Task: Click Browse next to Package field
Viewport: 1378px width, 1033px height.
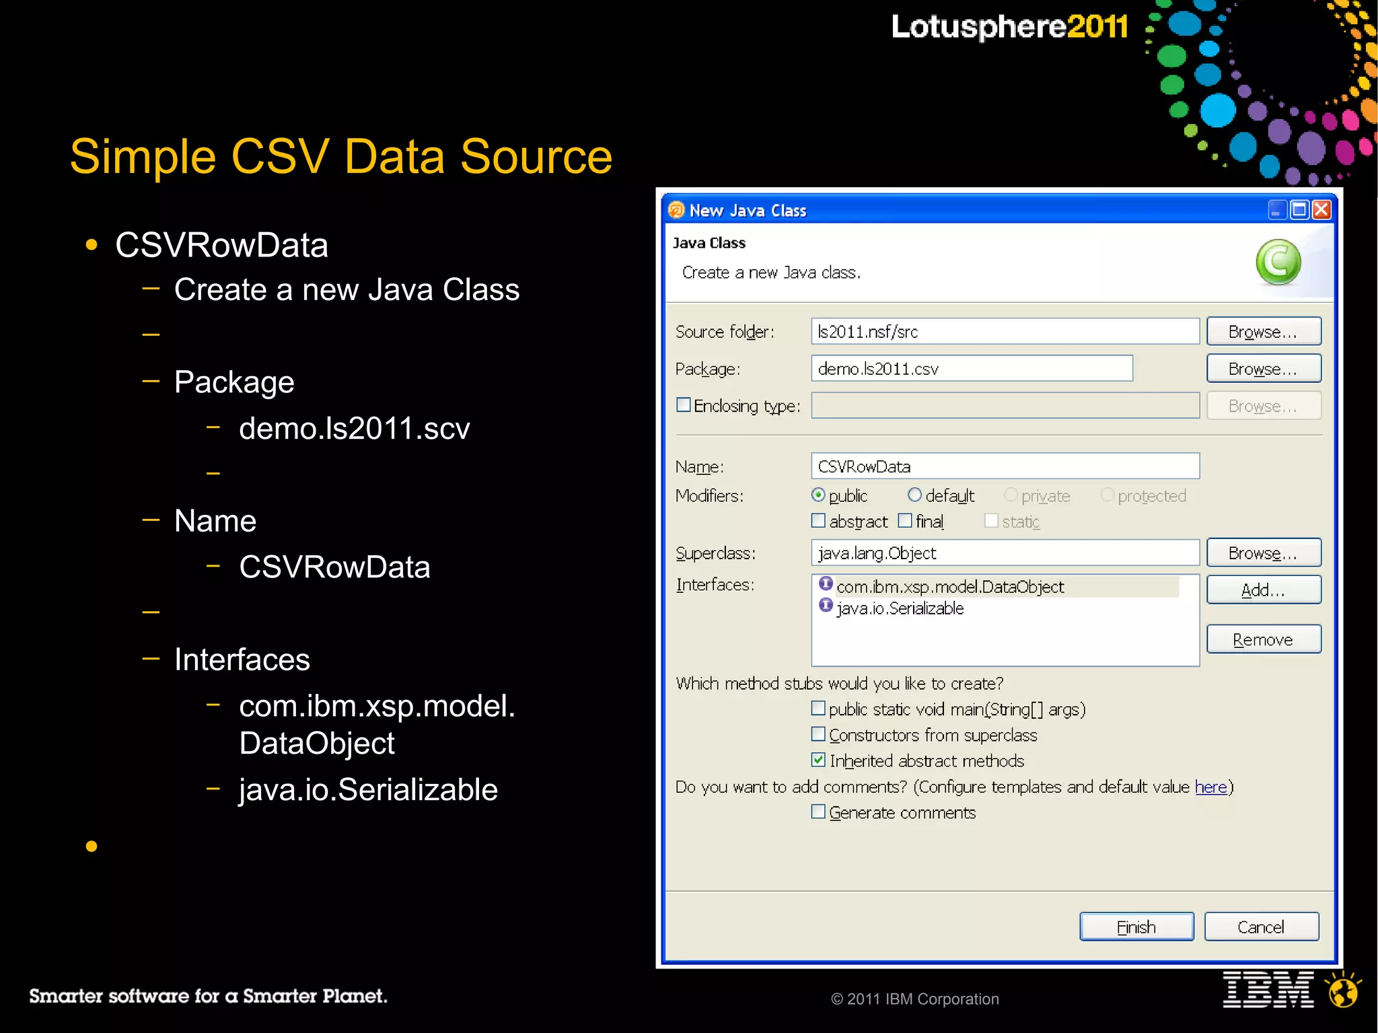Action: pos(1264,368)
